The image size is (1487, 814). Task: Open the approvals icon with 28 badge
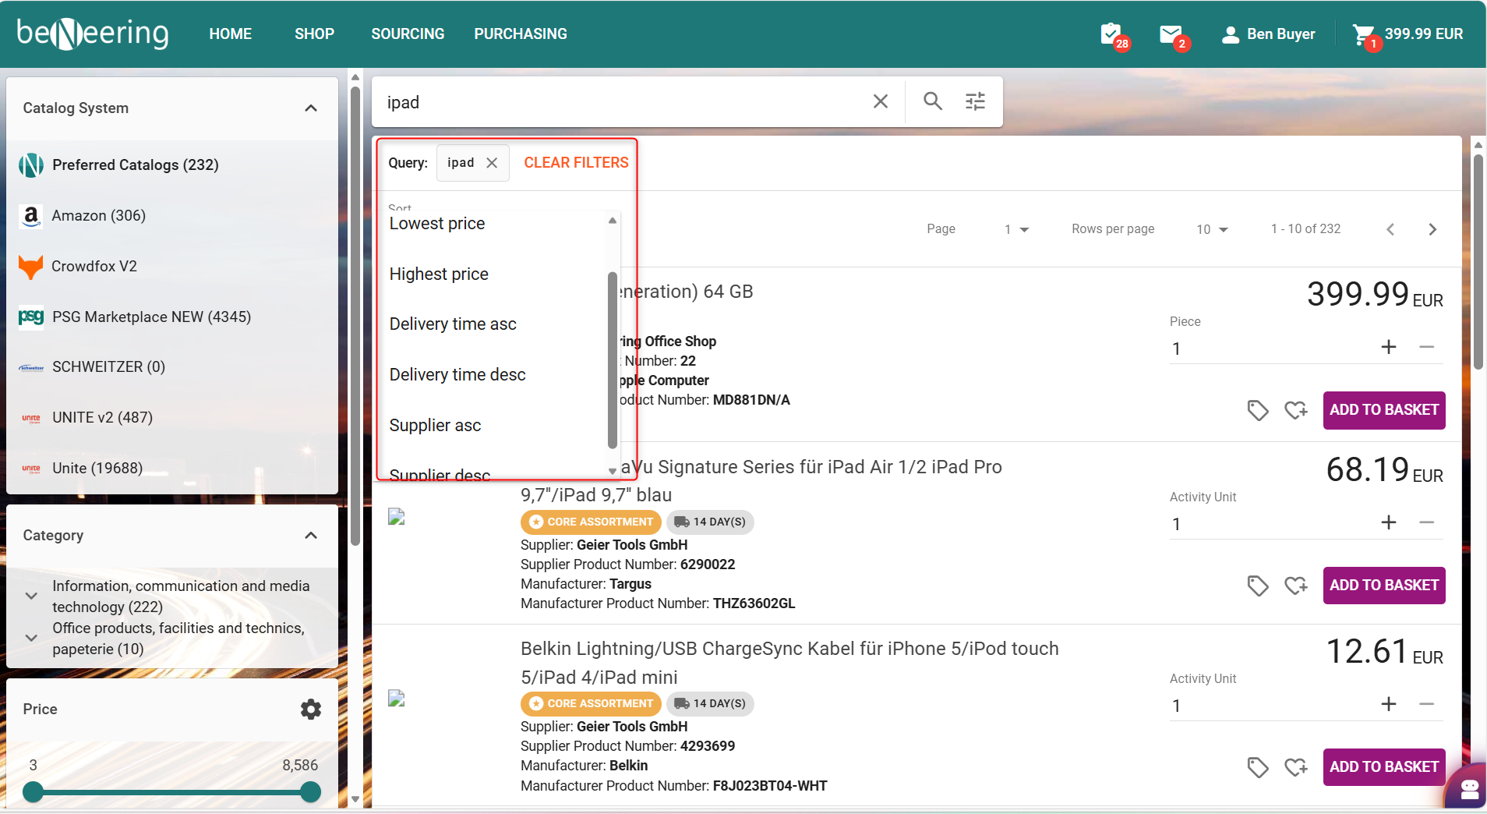coord(1113,35)
